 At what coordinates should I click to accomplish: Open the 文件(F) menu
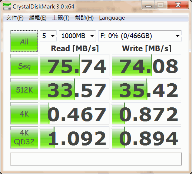pos(15,18)
